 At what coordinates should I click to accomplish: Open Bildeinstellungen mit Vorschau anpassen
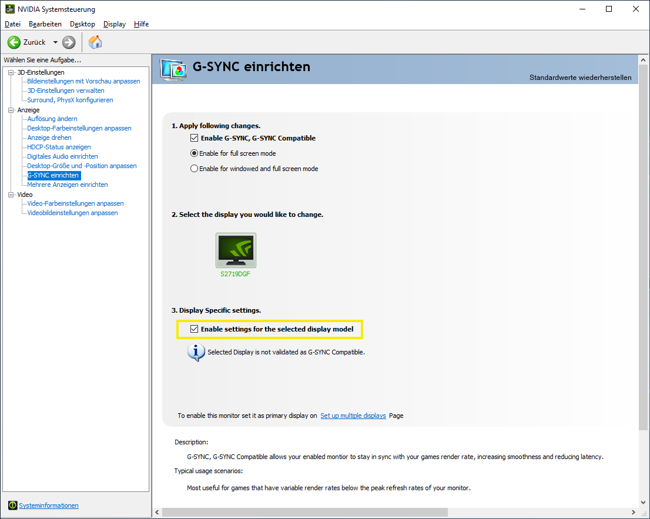point(83,81)
